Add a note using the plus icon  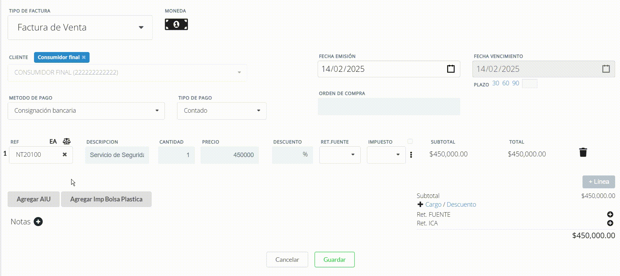pos(38,222)
